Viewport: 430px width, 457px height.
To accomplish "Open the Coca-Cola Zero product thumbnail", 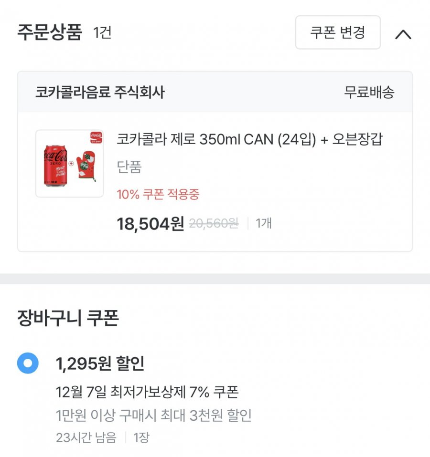I will [x=69, y=164].
